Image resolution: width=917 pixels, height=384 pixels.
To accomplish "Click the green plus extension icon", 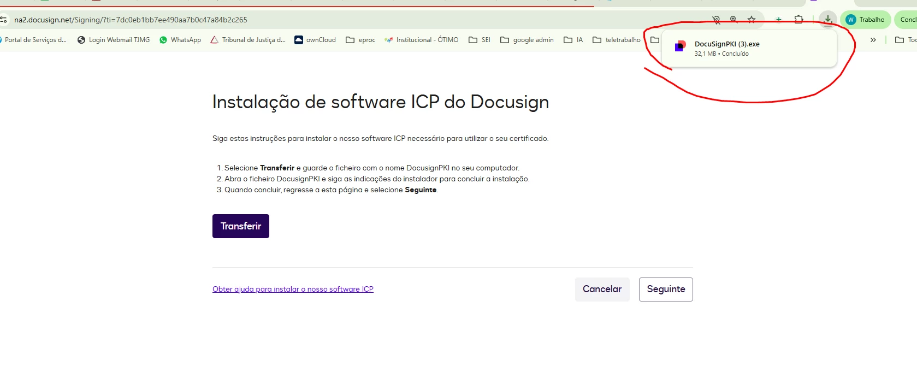I will (x=779, y=20).
